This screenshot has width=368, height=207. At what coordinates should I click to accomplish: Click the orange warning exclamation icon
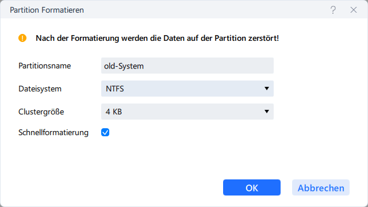[x=22, y=38]
